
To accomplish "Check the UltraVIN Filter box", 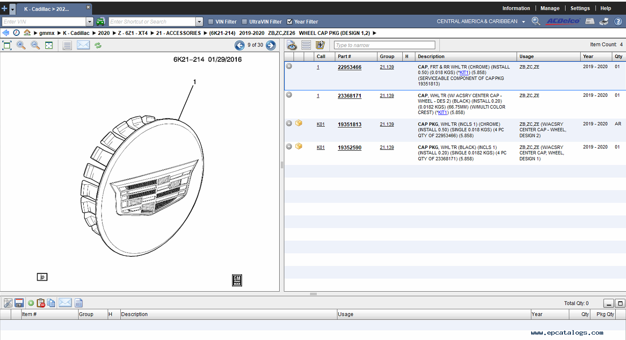I will (244, 21).
